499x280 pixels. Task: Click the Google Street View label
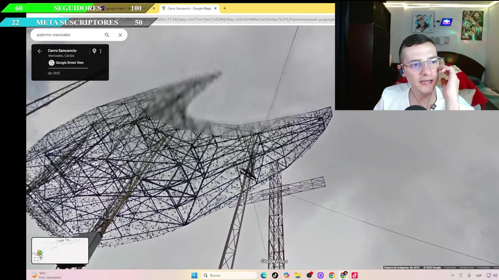click(66, 63)
